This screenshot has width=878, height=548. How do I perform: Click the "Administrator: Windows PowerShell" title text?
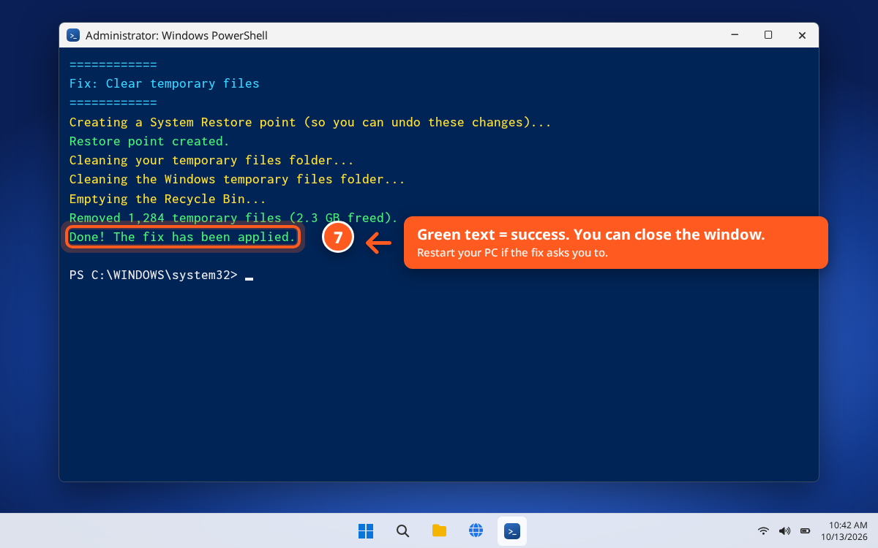pos(176,35)
